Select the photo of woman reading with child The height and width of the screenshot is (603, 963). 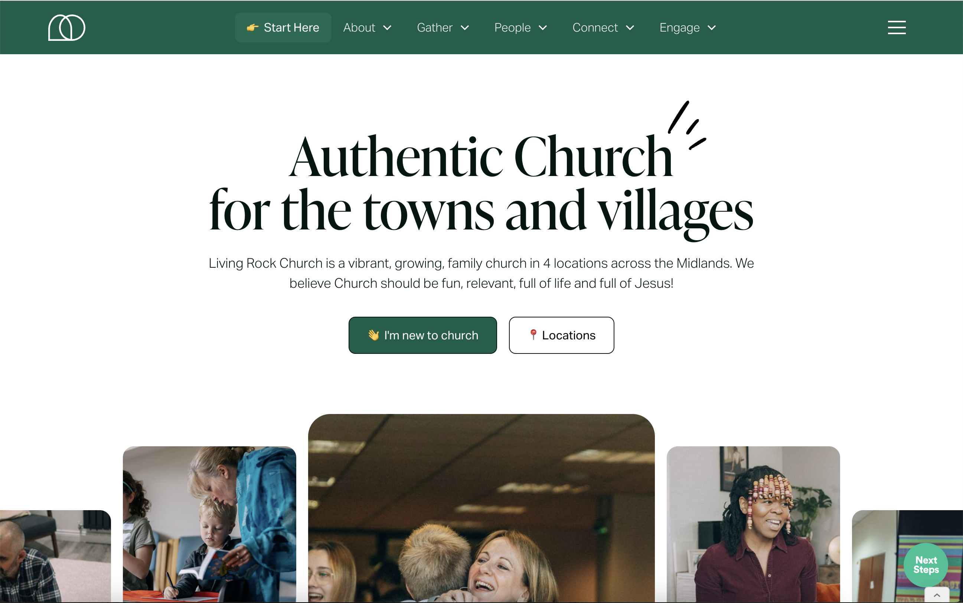click(209, 524)
